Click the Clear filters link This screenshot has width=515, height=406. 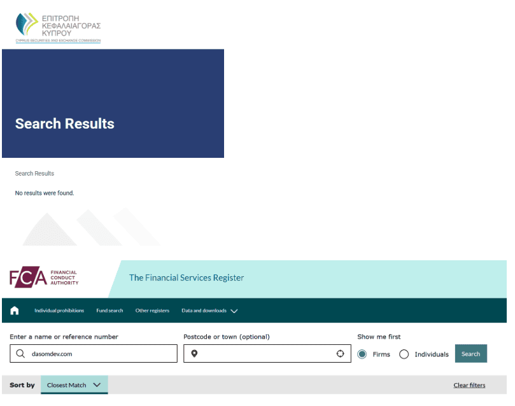[469, 385]
